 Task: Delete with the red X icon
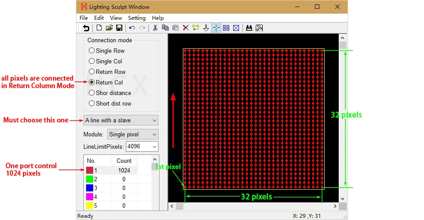point(186,28)
